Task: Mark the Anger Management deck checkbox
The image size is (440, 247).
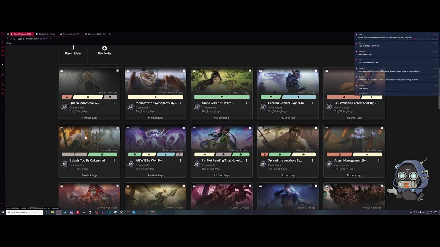Action: (382, 128)
